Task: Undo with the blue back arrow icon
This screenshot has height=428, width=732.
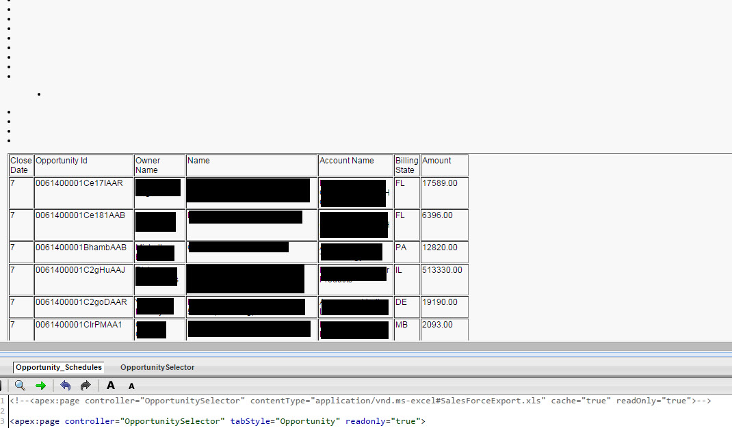Action: [66, 386]
